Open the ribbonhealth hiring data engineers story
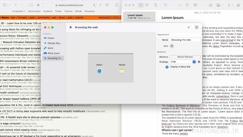The height and width of the screenshot is (137, 243). [43, 111]
